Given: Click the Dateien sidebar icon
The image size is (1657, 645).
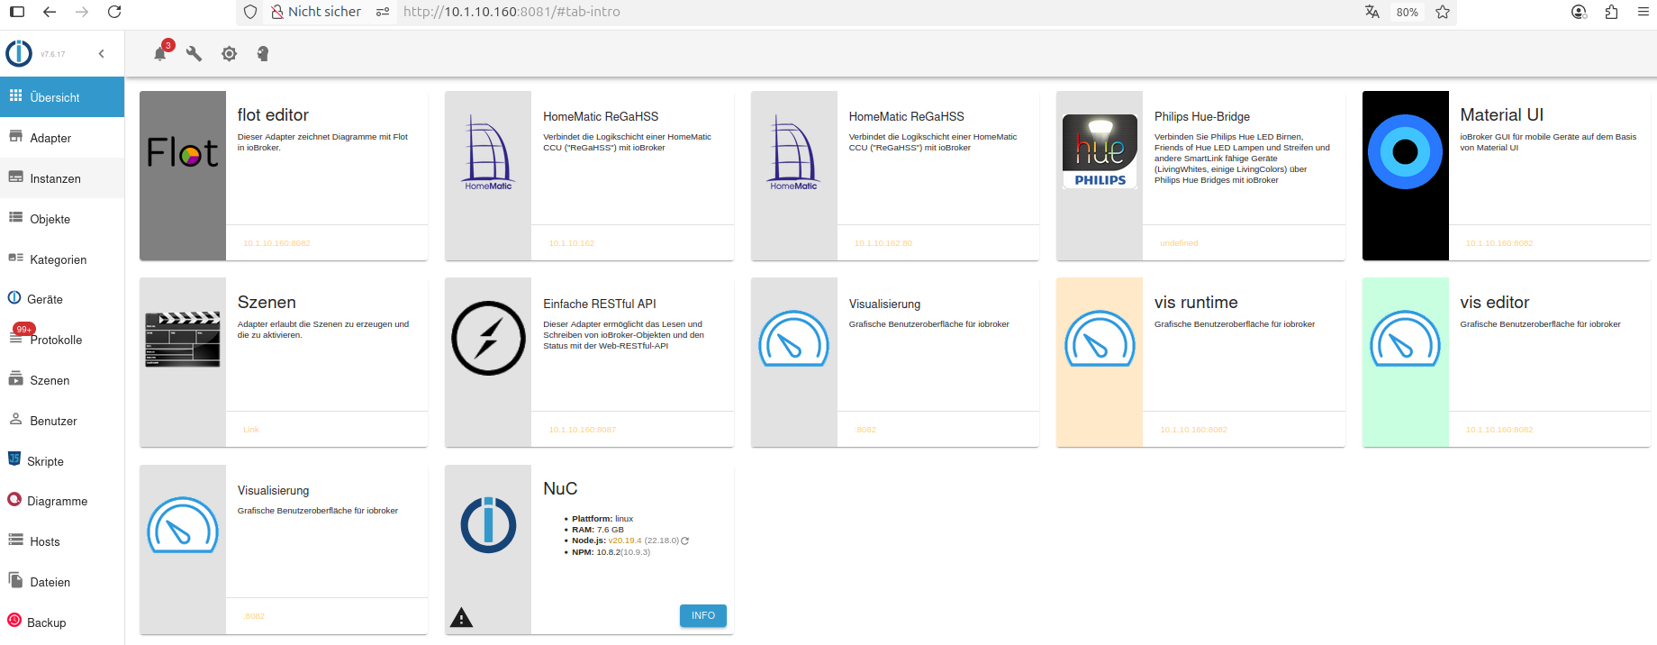Looking at the screenshot, I should tap(15, 580).
